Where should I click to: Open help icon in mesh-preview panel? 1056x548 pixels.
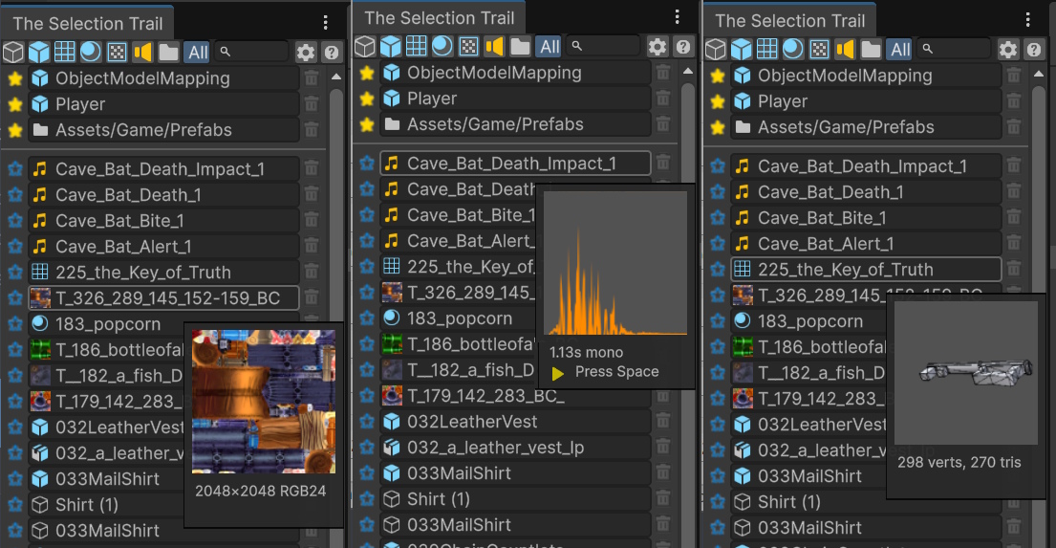1034,49
